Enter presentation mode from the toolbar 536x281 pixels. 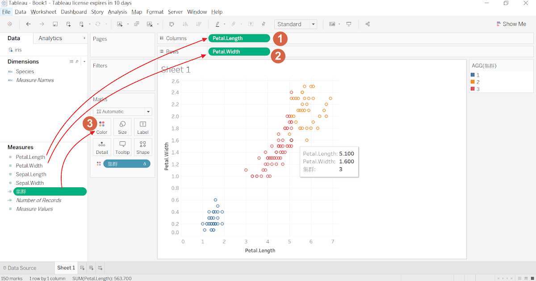[x=349, y=24]
